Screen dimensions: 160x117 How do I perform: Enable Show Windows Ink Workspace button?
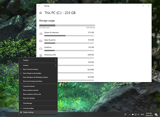38,77
